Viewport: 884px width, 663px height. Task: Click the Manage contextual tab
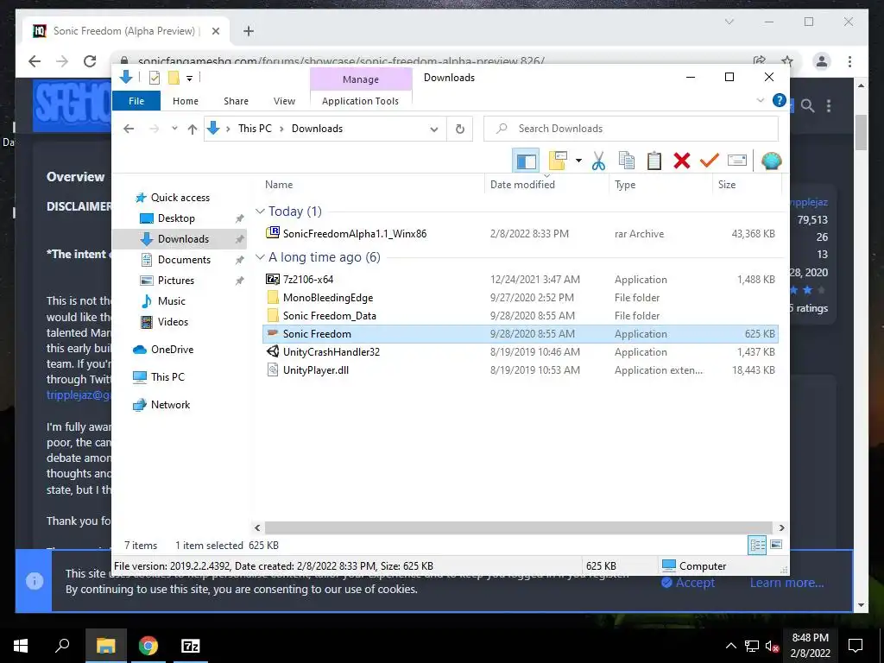pyautogui.click(x=361, y=79)
